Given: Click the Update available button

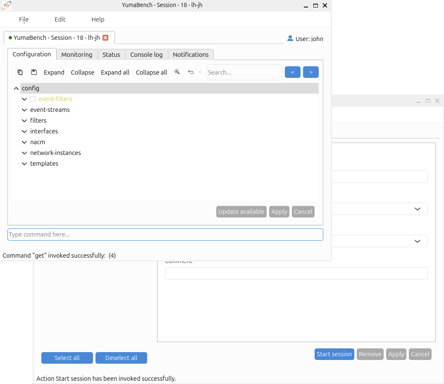Looking at the screenshot, I should pyautogui.click(x=241, y=212).
